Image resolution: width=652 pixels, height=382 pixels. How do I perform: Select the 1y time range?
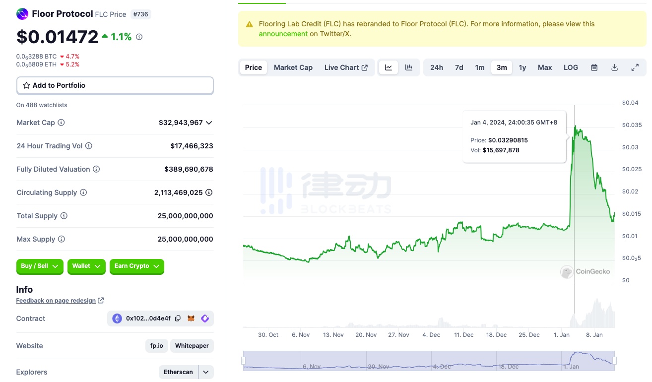[522, 67]
